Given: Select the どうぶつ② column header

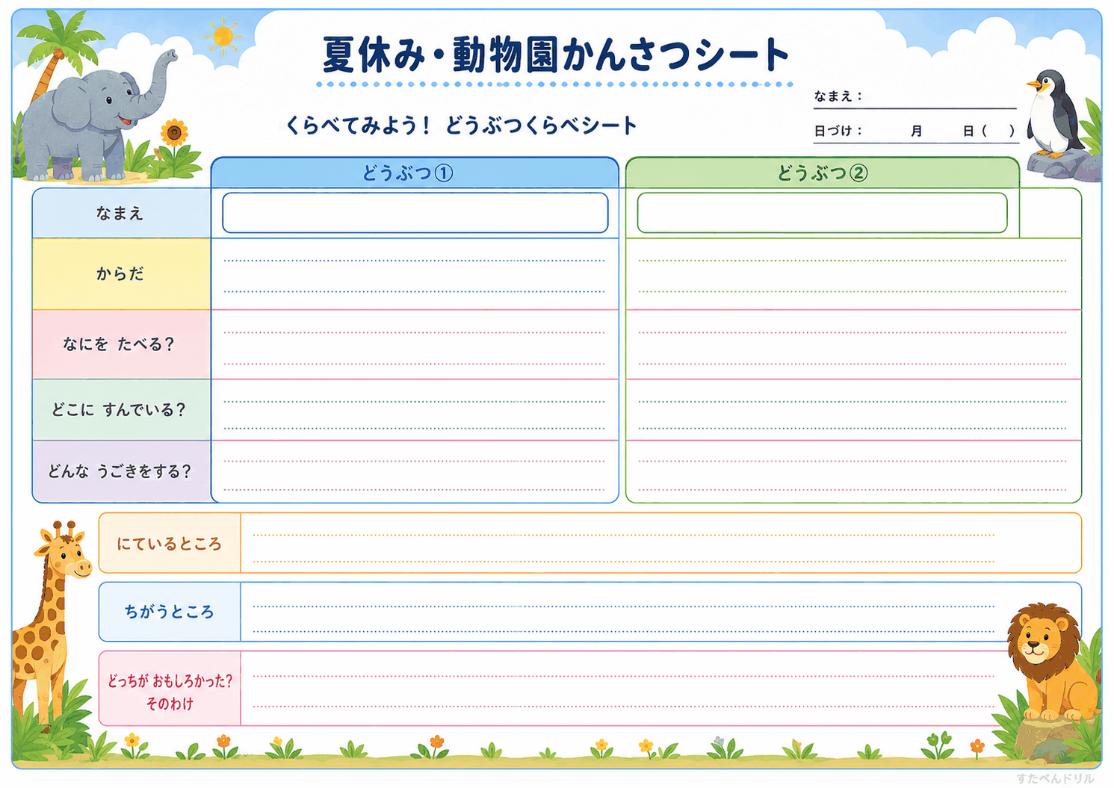Looking at the screenshot, I should (822, 173).
